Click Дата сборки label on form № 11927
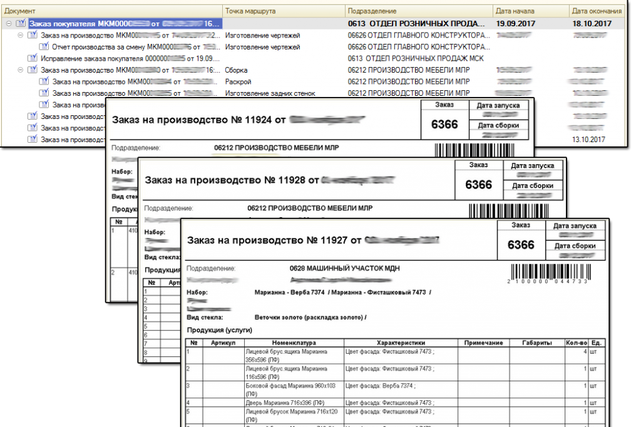This screenshot has height=427, width=641. (x=575, y=246)
